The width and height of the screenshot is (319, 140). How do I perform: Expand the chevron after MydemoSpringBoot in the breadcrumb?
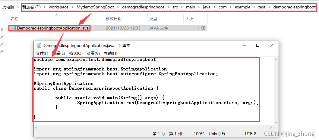[x=118, y=7]
